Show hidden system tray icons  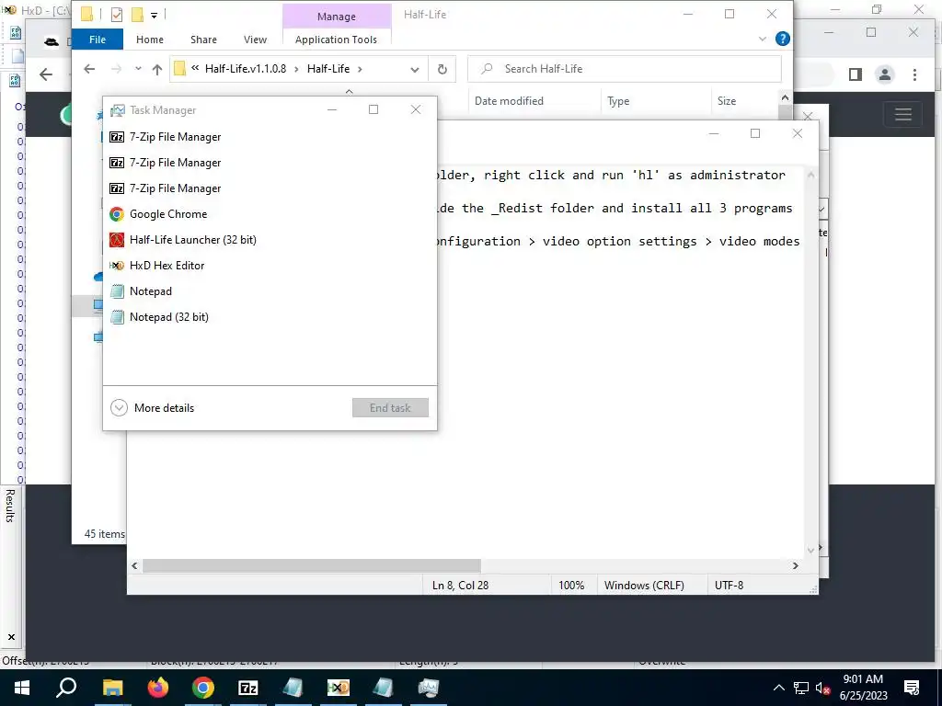coord(778,688)
